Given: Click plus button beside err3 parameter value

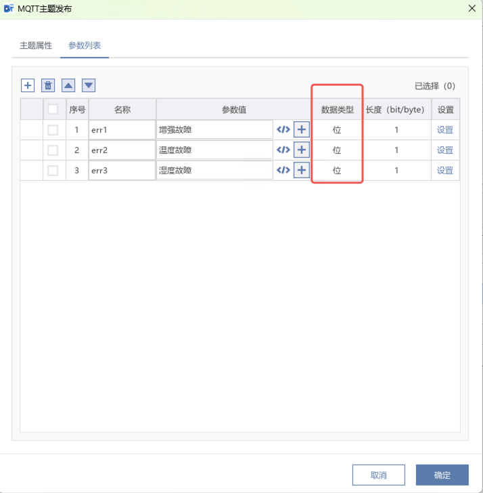Looking at the screenshot, I should pos(301,171).
